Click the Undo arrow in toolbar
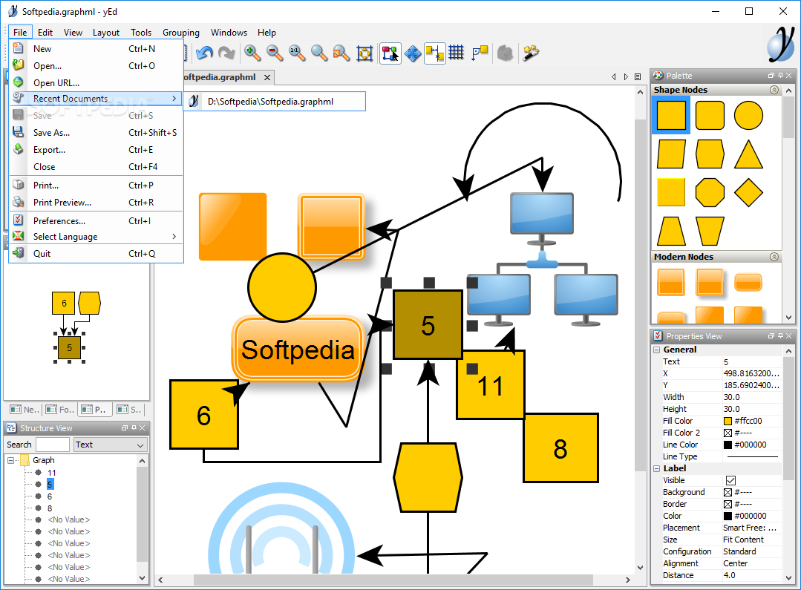The height and width of the screenshot is (590, 801). click(x=204, y=53)
